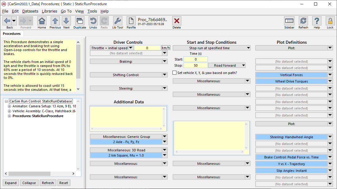The height and width of the screenshot is (189, 337).
Task: Toggle the Sidebar panel icon
Action: tap(289, 21)
